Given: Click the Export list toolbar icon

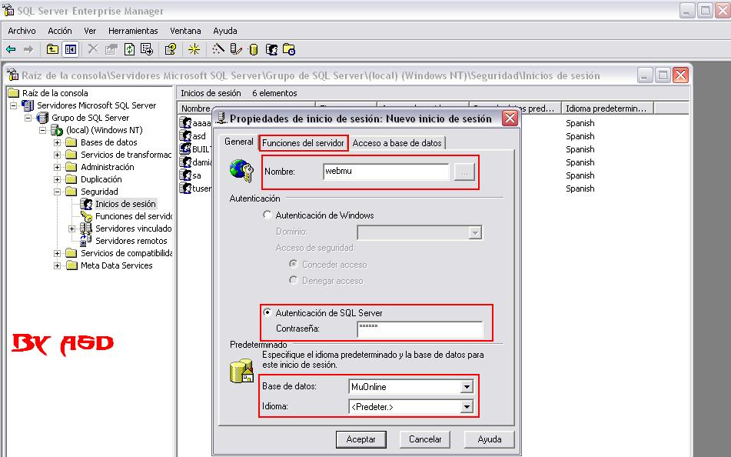Looking at the screenshot, I should click(147, 49).
